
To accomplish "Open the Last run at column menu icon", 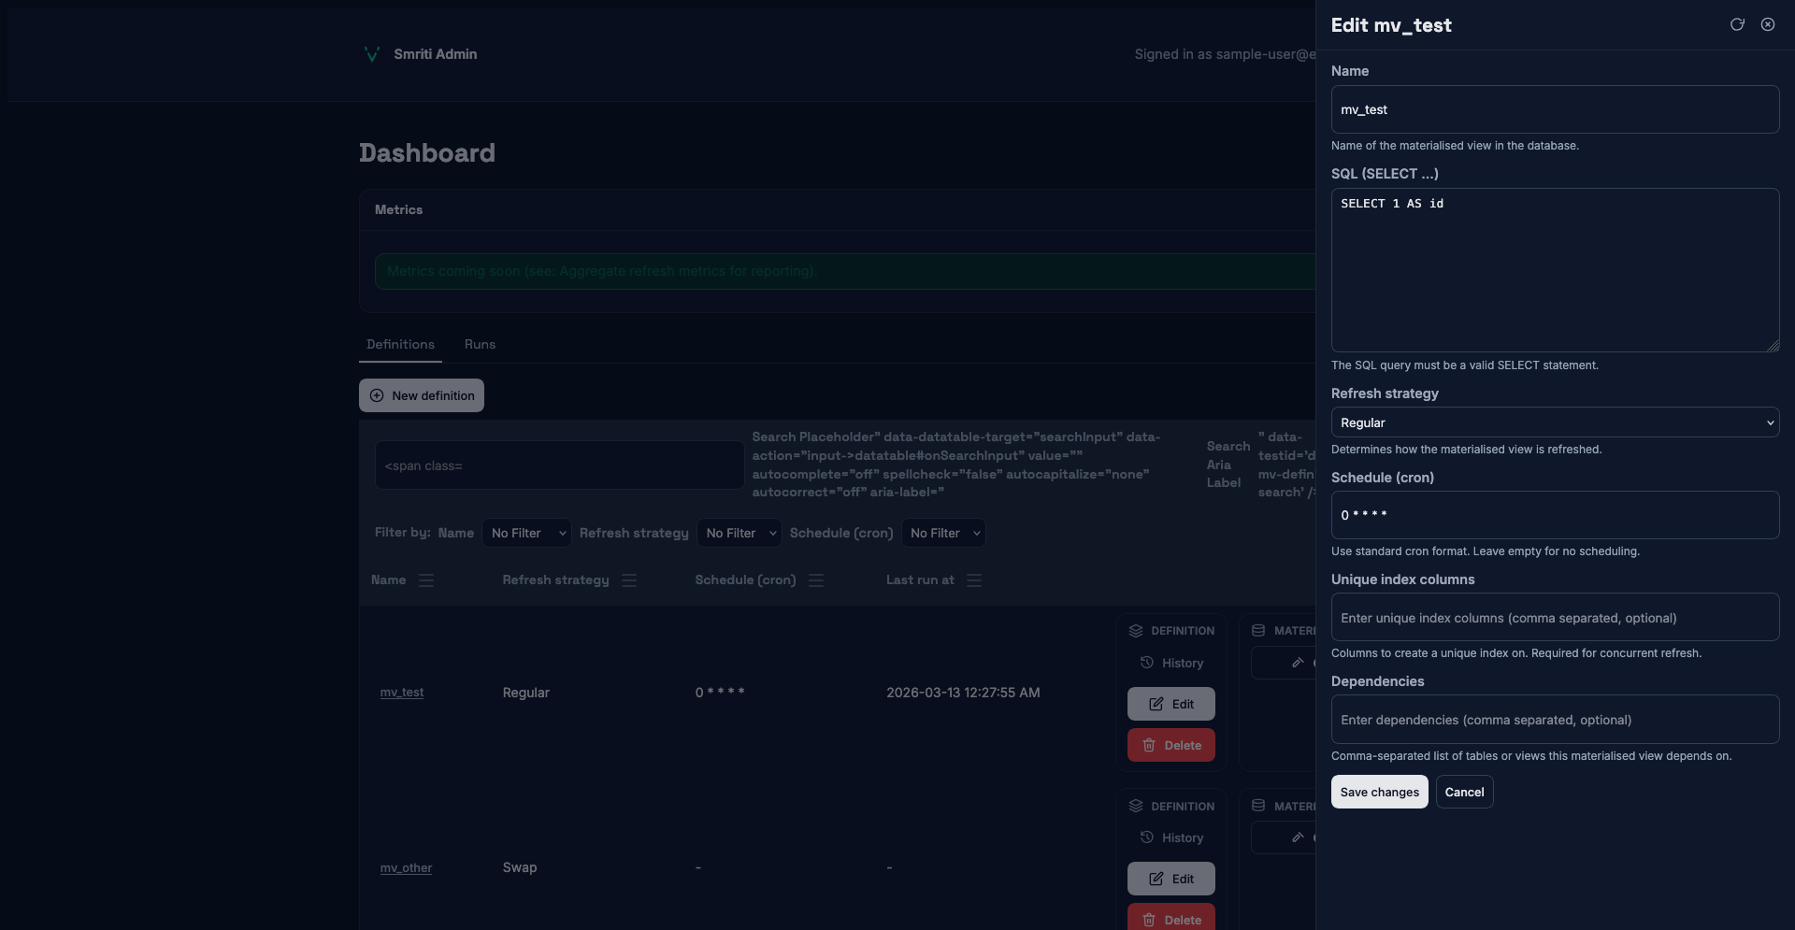I will click(974, 580).
